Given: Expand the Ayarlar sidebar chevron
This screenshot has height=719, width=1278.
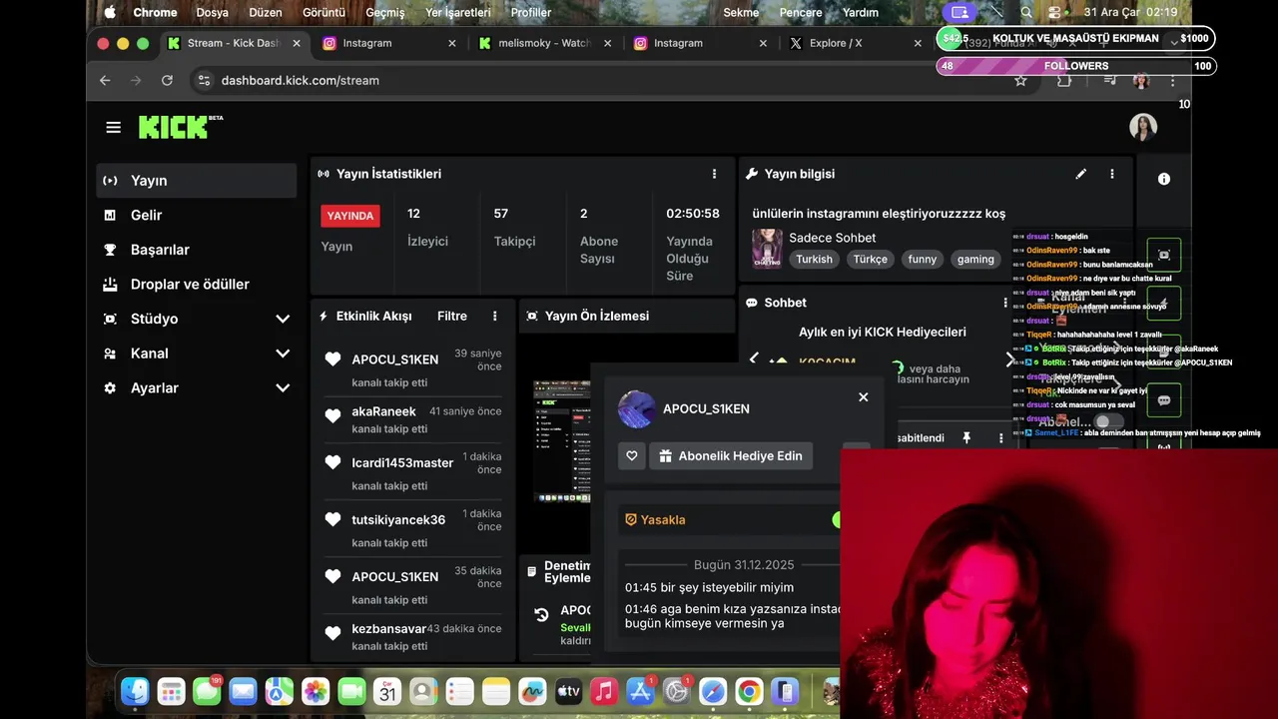Looking at the screenshot, I should (x=283, y=387).
